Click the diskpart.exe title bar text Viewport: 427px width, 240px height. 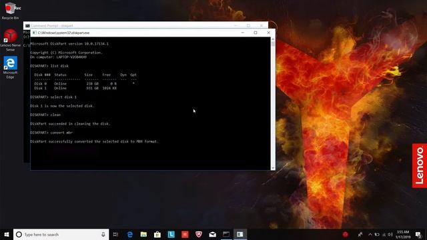tap(63, 33)
